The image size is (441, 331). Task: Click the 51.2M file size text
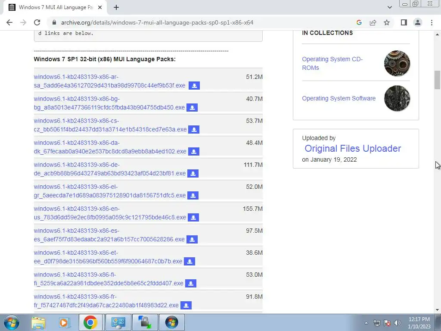tap(254, 77)
